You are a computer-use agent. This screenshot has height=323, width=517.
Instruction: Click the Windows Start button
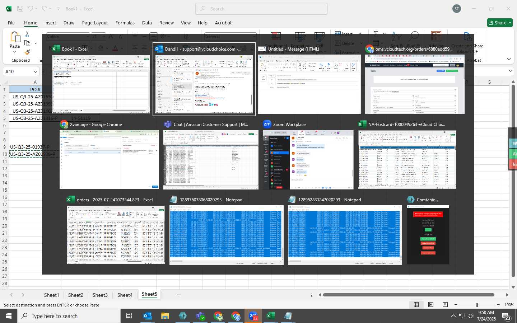coord(9,316)
